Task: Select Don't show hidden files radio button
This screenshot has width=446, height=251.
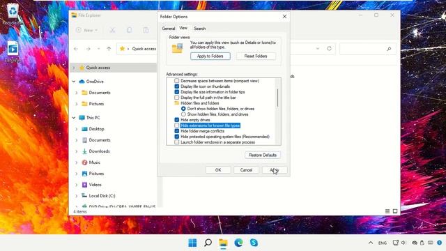Action: click(183, 109)
